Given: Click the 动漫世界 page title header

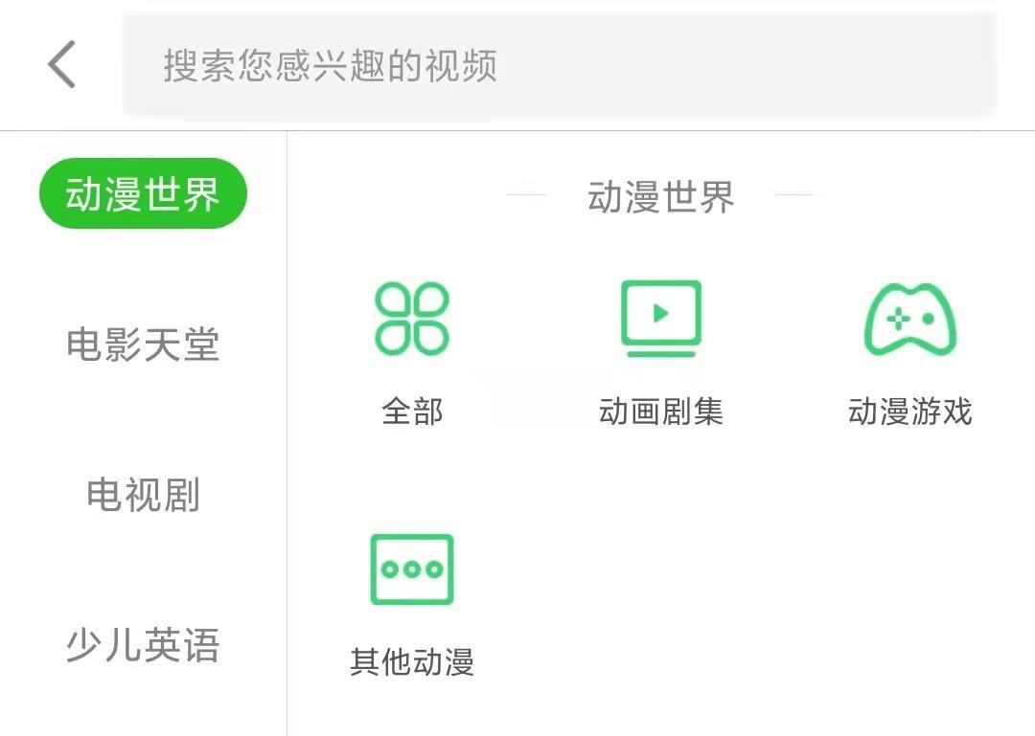Looking at the screenshot, I should pos(661,197).
